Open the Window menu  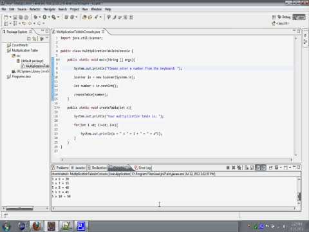pos(96,9)
